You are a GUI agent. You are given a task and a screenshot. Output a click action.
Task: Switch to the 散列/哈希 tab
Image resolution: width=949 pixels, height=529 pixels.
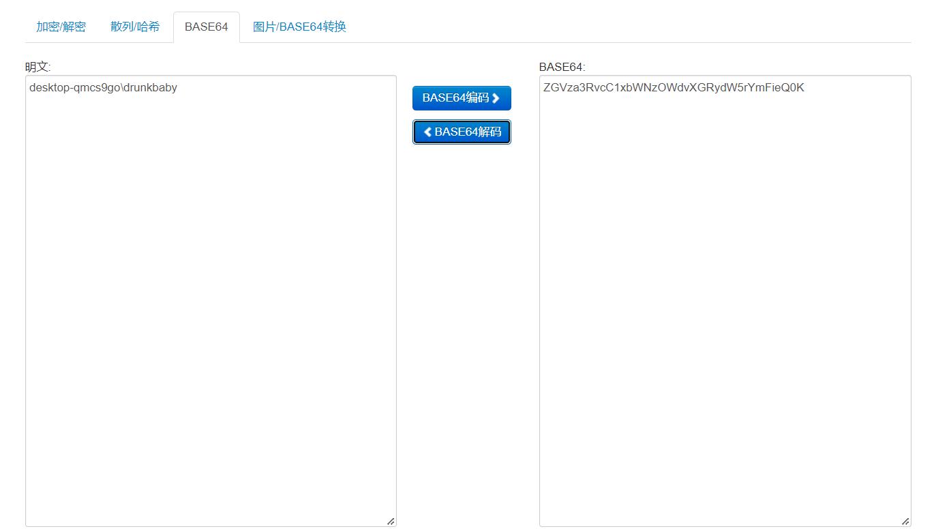pyautogui.click(x=135, y=27)
